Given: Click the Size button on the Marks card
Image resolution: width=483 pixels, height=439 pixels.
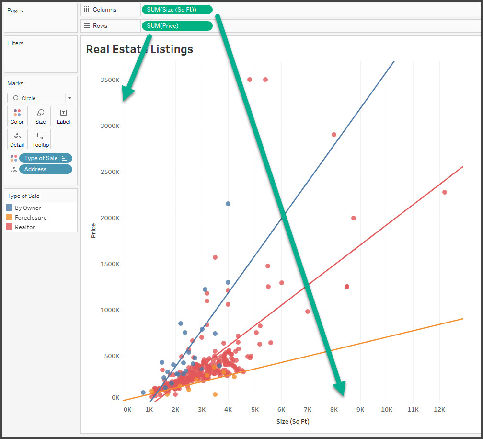Looking at the screenshot, I should coord(40,116).
